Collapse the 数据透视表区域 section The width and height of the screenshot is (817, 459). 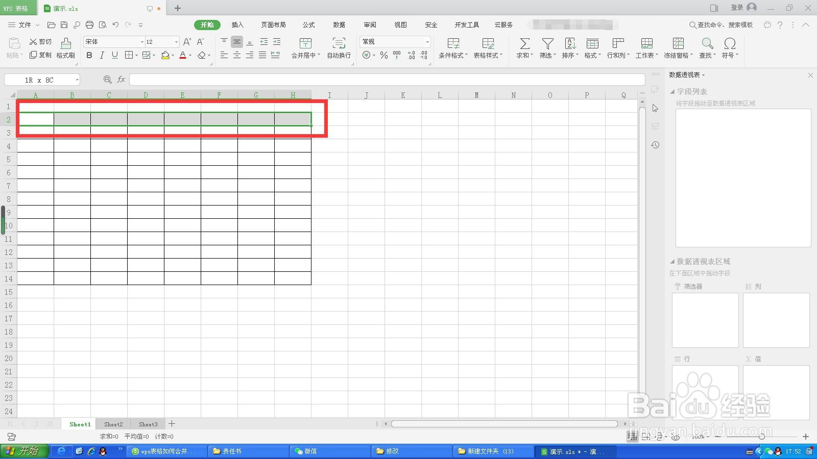pos(672,262)
